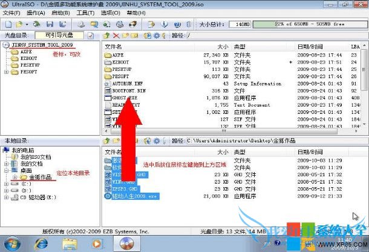Go up a level in disc directory toolbar
Screen dimensions: 369x252
(106, 36)
